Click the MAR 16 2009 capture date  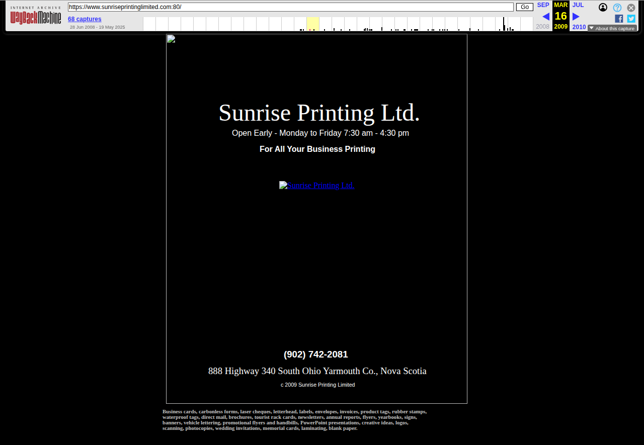[561, 16]
